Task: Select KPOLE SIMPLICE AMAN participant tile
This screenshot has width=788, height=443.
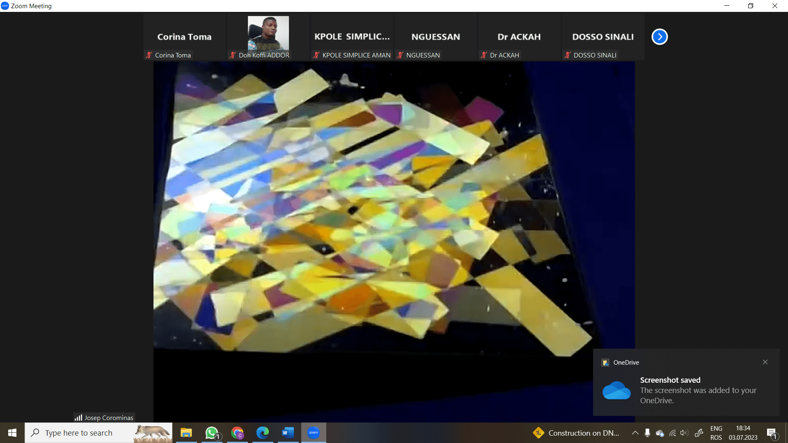Action: pyautogui.click(x=352, y=37)
